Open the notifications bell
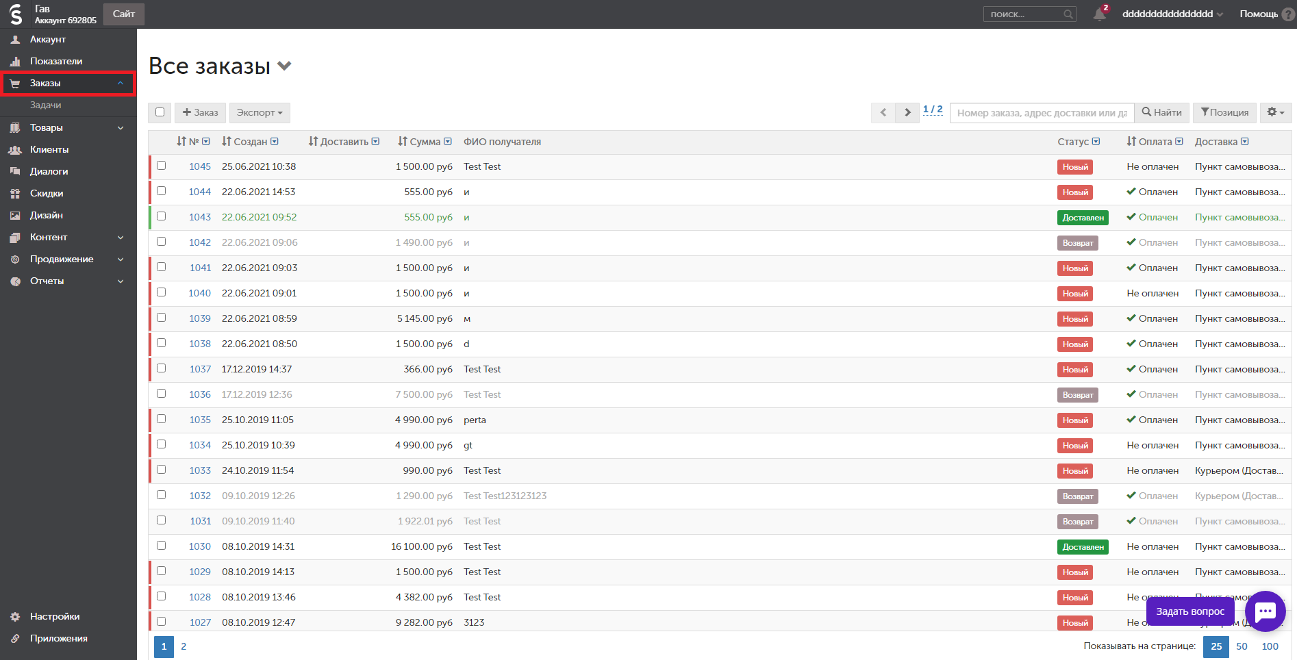 coord(1100,14)
